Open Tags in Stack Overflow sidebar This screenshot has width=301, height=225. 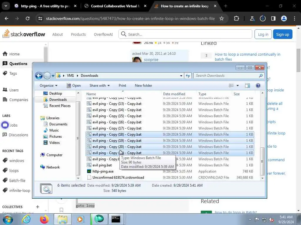(x=10, y=74)
